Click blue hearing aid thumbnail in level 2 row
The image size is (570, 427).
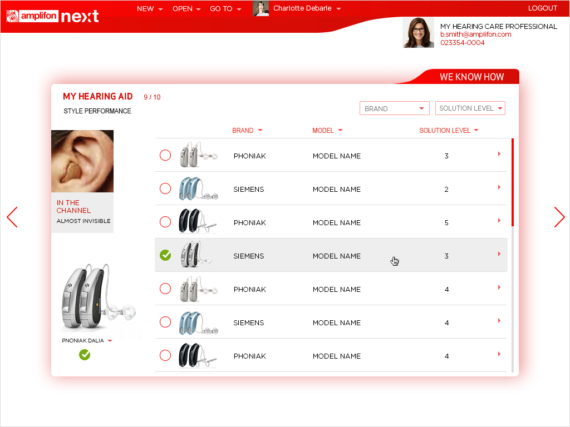(x=198, y=189)
